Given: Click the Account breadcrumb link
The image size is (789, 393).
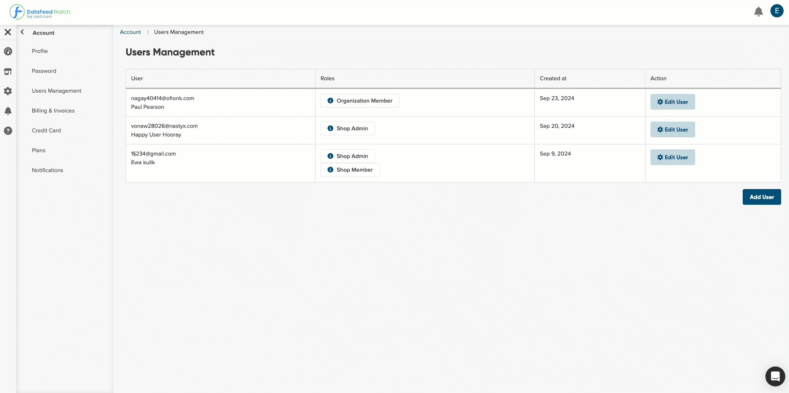Looking at the screenshot, I should (x=130, y=32).
